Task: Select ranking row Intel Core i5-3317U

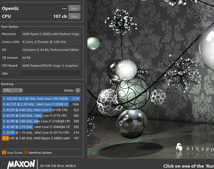Action: [x=41, y=133]
